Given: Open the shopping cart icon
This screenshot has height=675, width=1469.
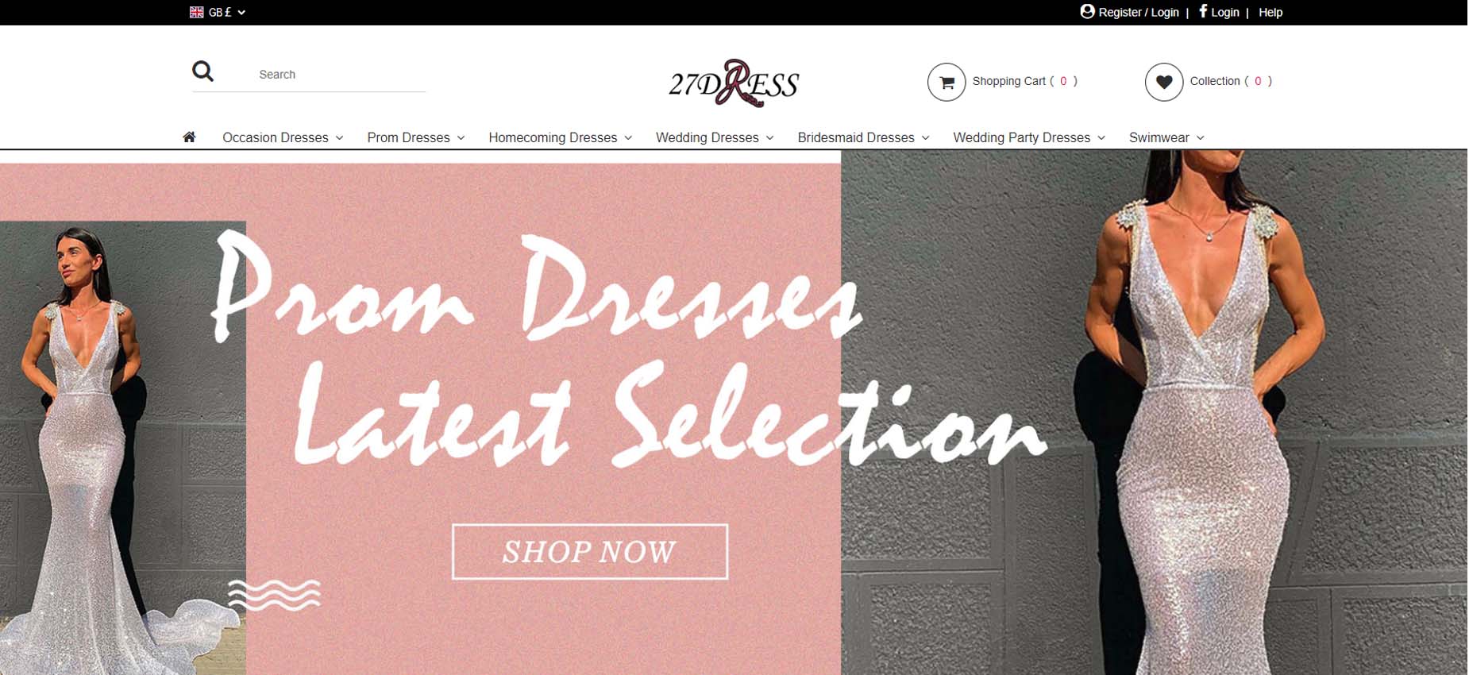Looking at the screenshot, I should [x=947, y=82].
